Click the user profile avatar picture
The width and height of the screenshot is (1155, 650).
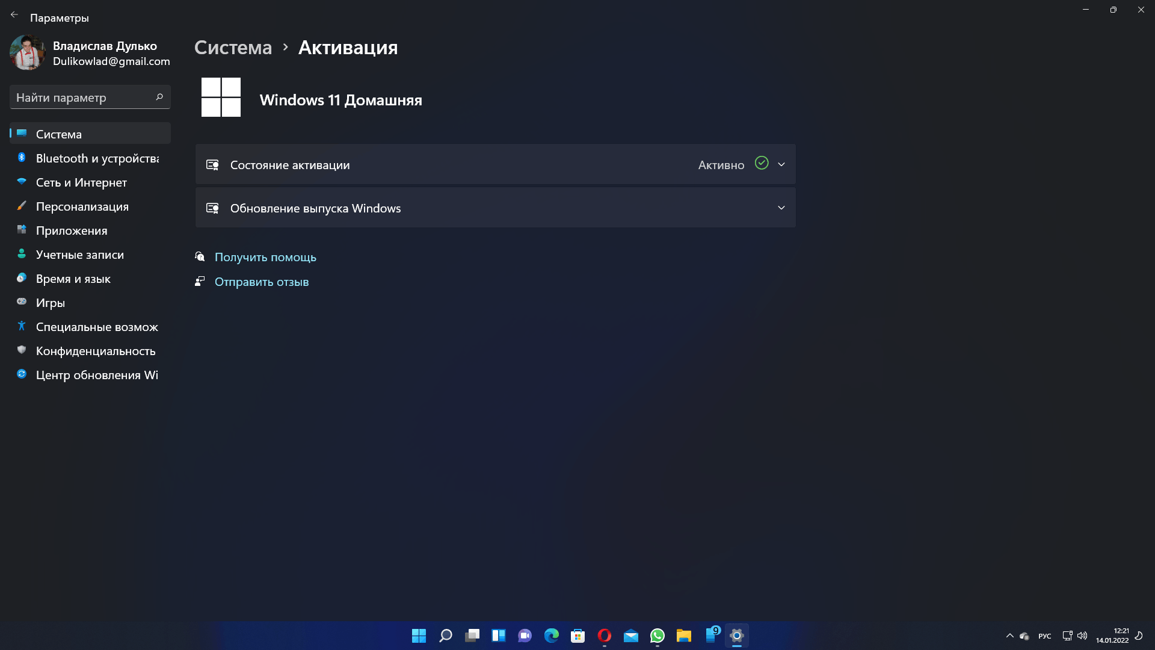(27, 53)
